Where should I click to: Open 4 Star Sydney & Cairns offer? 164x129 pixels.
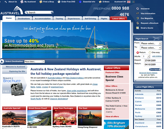113,99
